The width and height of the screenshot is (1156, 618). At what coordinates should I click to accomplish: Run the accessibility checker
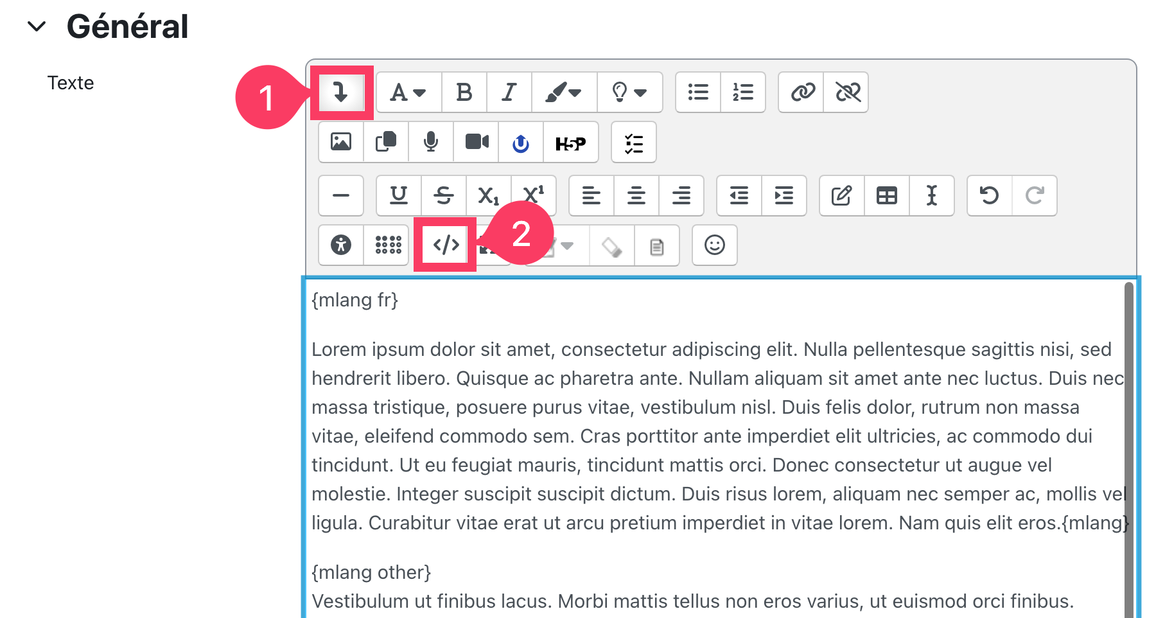click(341, 245)
